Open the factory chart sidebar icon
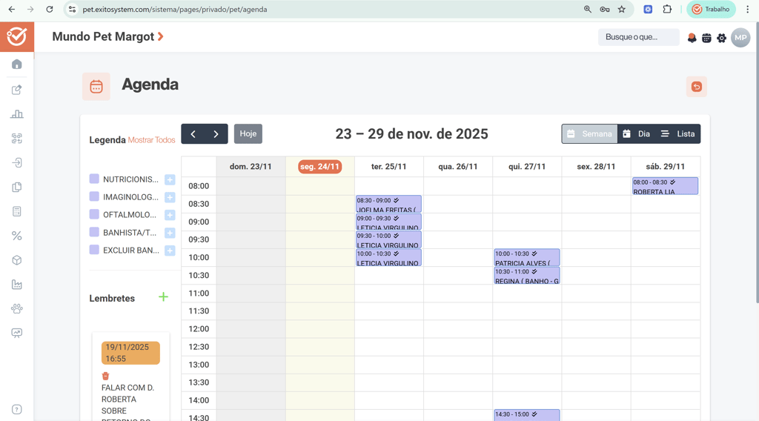 (x=17, y=285)
